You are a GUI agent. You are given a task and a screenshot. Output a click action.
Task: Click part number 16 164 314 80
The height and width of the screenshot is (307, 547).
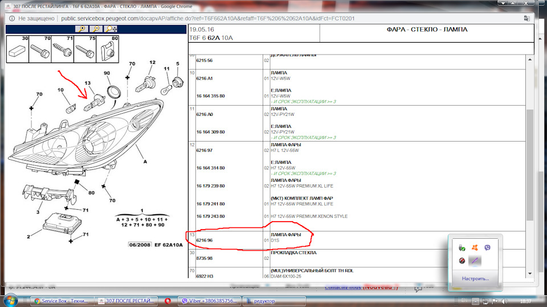pyautogui.click(x=210, y=168)
